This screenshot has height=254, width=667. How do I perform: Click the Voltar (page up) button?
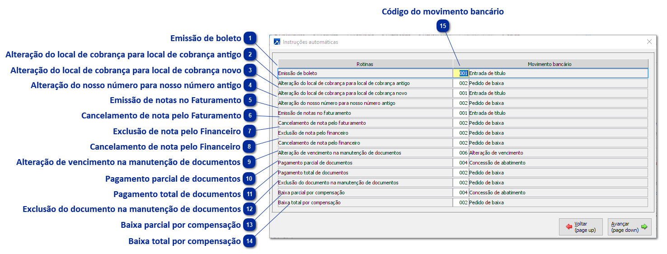point(581,227)
